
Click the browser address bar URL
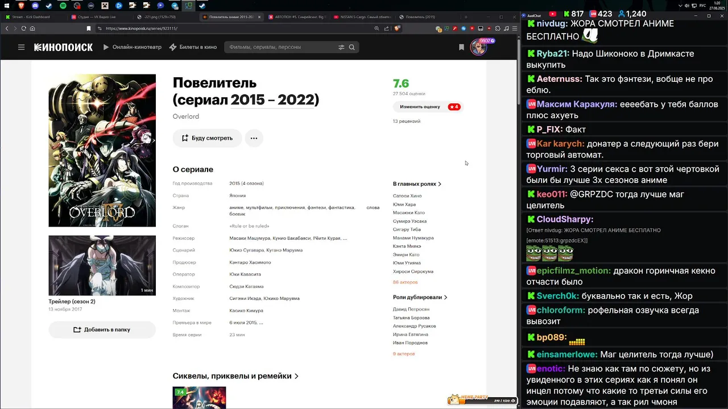142,28
